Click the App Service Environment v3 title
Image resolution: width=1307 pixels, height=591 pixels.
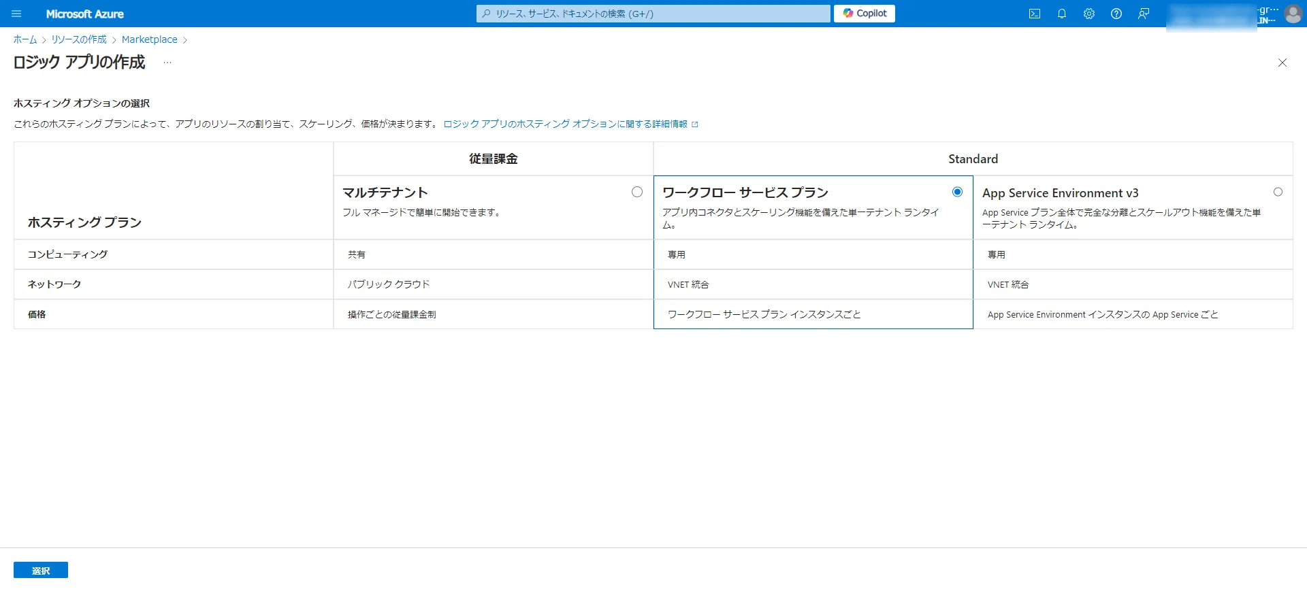1061,193
